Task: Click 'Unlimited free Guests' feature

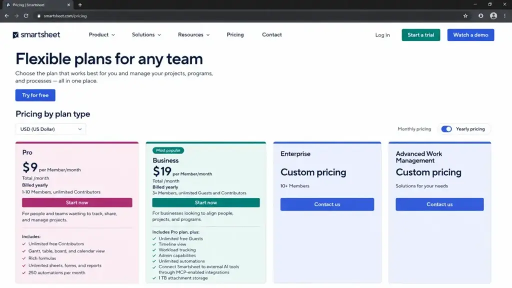Action: click(x=180, y=238)
